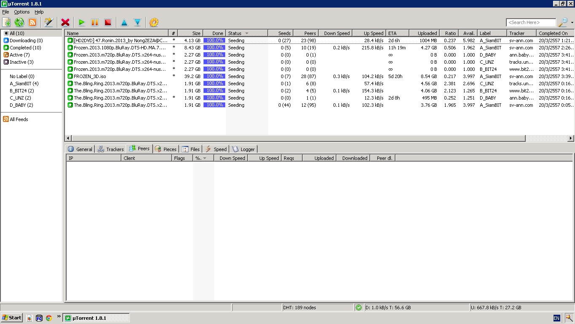575x324 pixels.
Task: Click the Done progress bar of FROZEN_3D.iso
Action: point(214,76)
